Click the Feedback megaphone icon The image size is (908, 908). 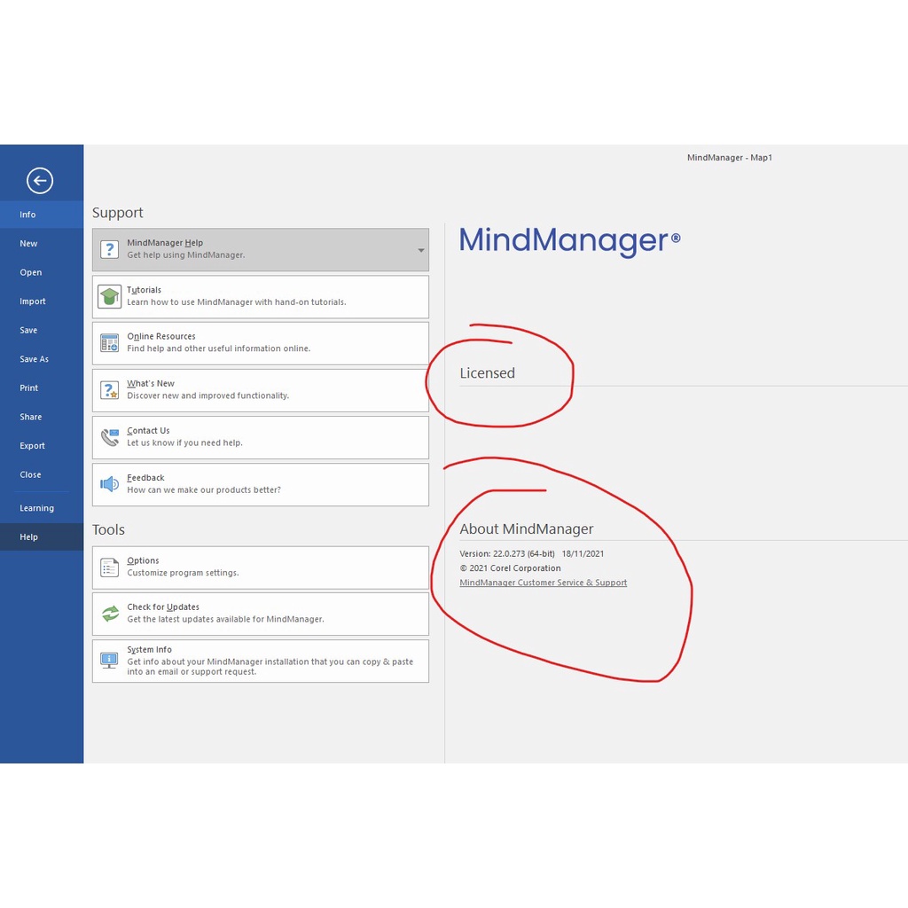click(109, 484)
